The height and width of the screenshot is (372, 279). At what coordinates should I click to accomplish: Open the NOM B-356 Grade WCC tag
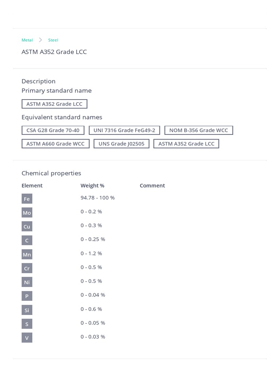coord(198,130)
